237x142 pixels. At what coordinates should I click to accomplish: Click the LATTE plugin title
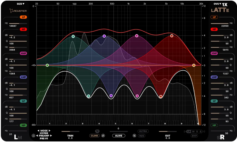point(220,10)
